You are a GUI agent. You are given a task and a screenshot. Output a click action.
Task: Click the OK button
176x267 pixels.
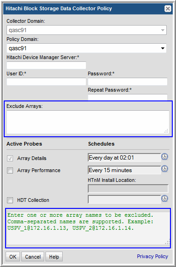13,257
